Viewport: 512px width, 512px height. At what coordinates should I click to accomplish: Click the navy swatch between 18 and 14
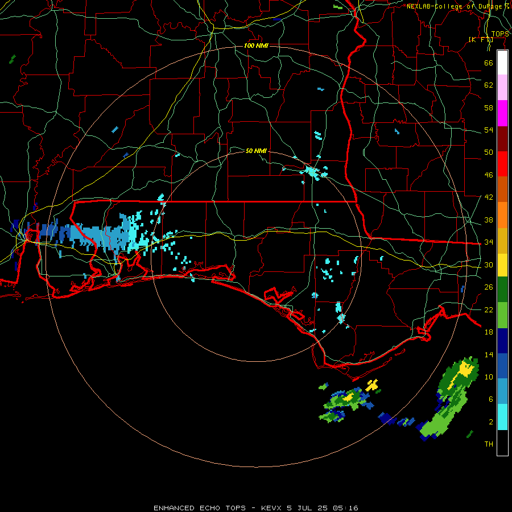(x=502, y=341)
